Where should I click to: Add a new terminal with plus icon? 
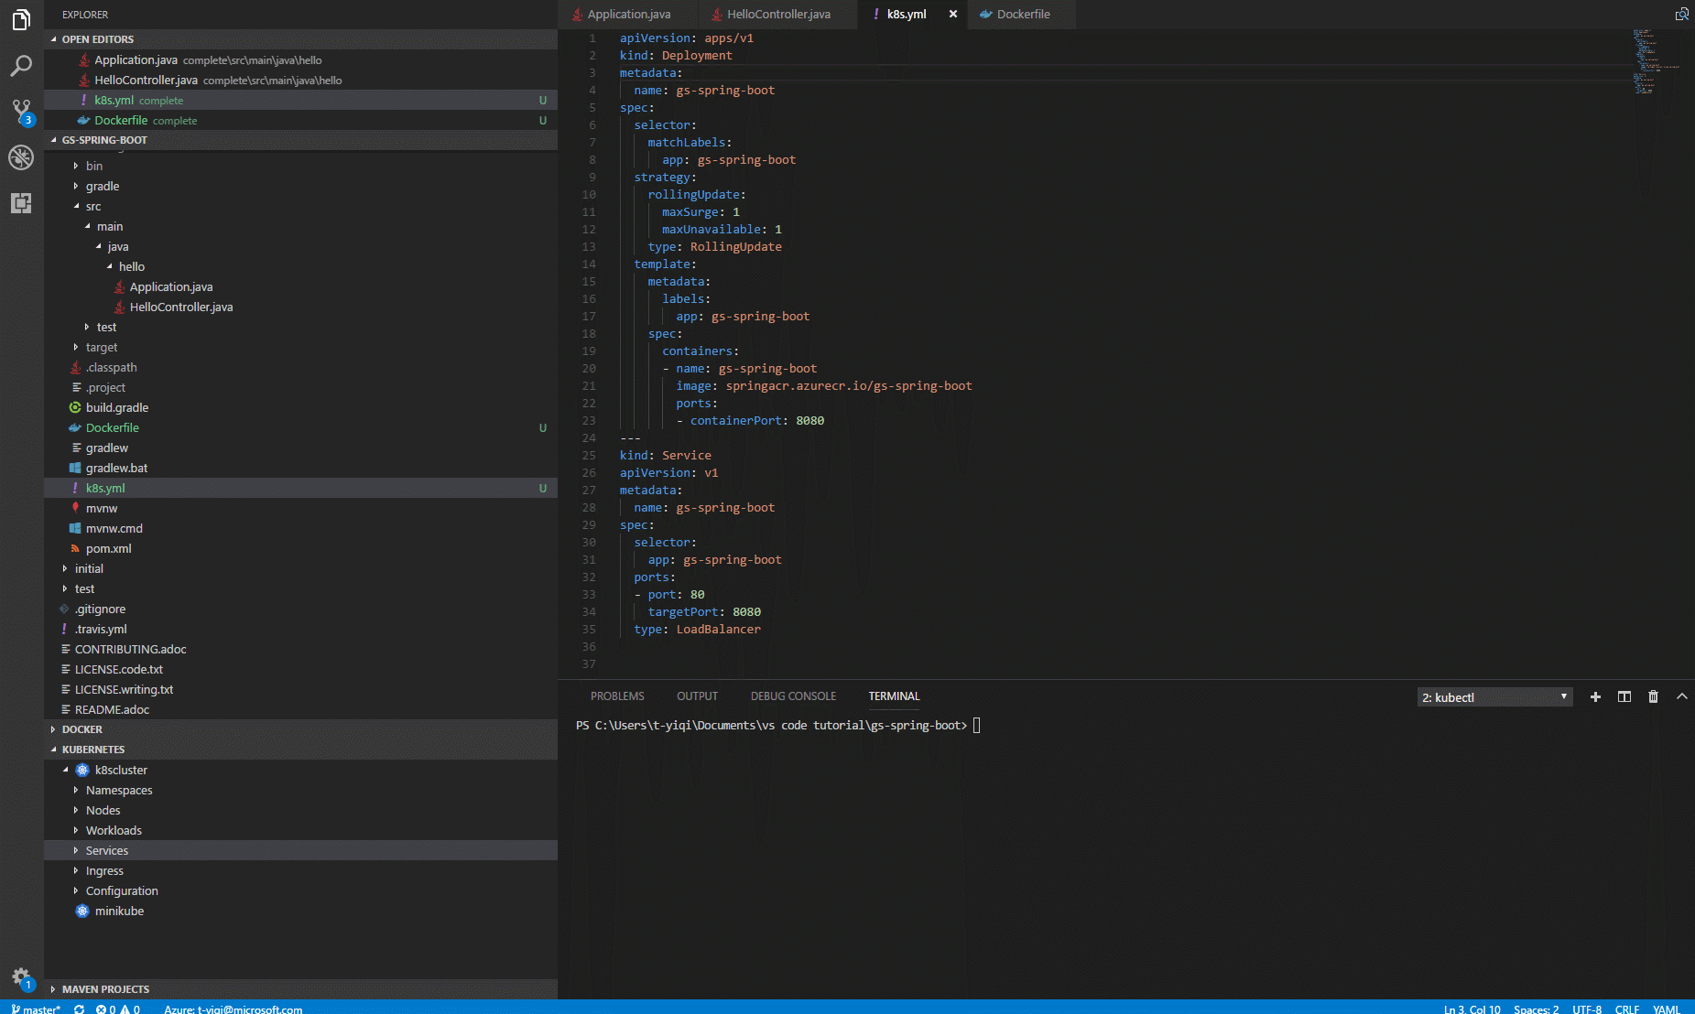[x=1595, y=696]
